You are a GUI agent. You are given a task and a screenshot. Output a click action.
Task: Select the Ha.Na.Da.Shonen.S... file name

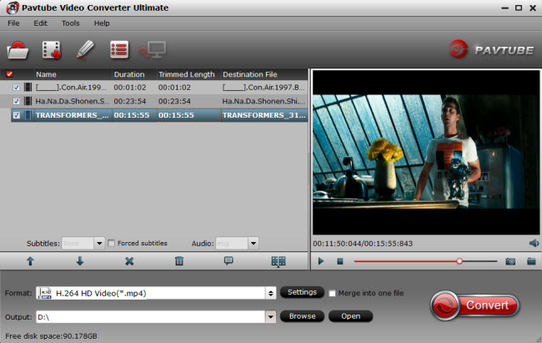(73, 101)
